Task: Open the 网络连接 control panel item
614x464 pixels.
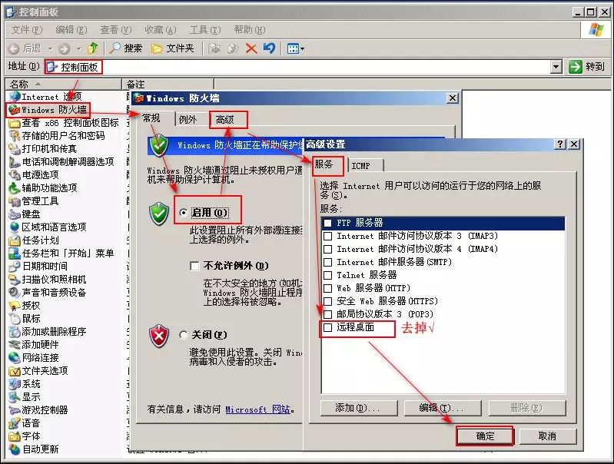Action: coord(40,357)
